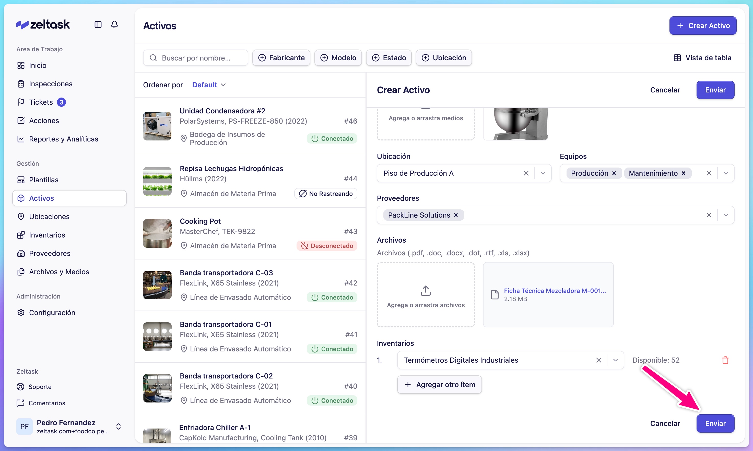Delete the Termómetros inventory item
This screenshot has height=451, width=753.
725,360
